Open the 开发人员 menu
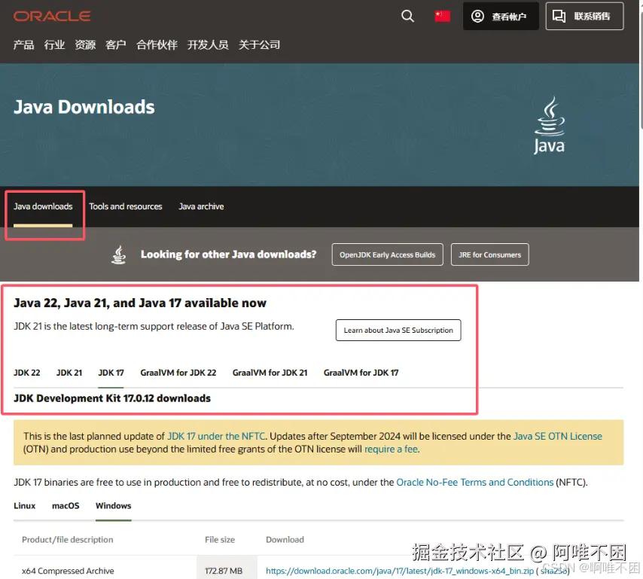 tap(208, 44)
